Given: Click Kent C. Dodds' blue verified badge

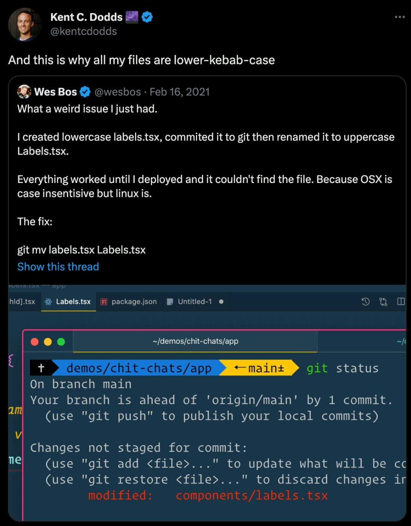Looking at the screenshot, I should click(147, 17).
